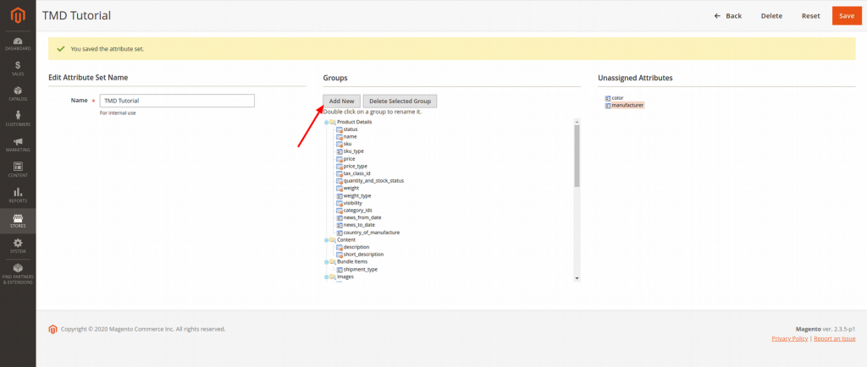Collapse the Content group node
The height and width of the screenshot is (367, 867).
[x=326, y=240]
